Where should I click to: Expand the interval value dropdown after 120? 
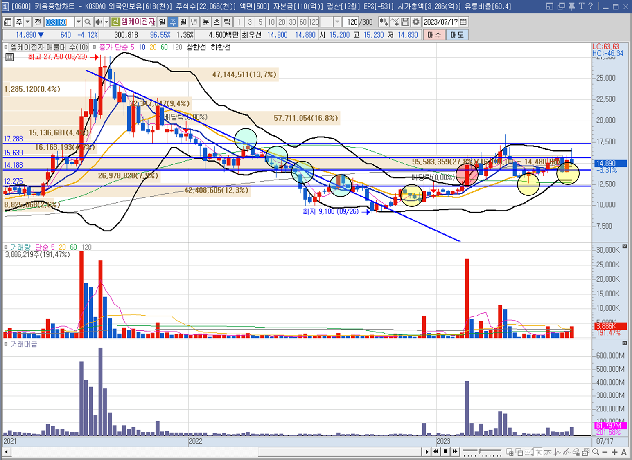(337, 22)
